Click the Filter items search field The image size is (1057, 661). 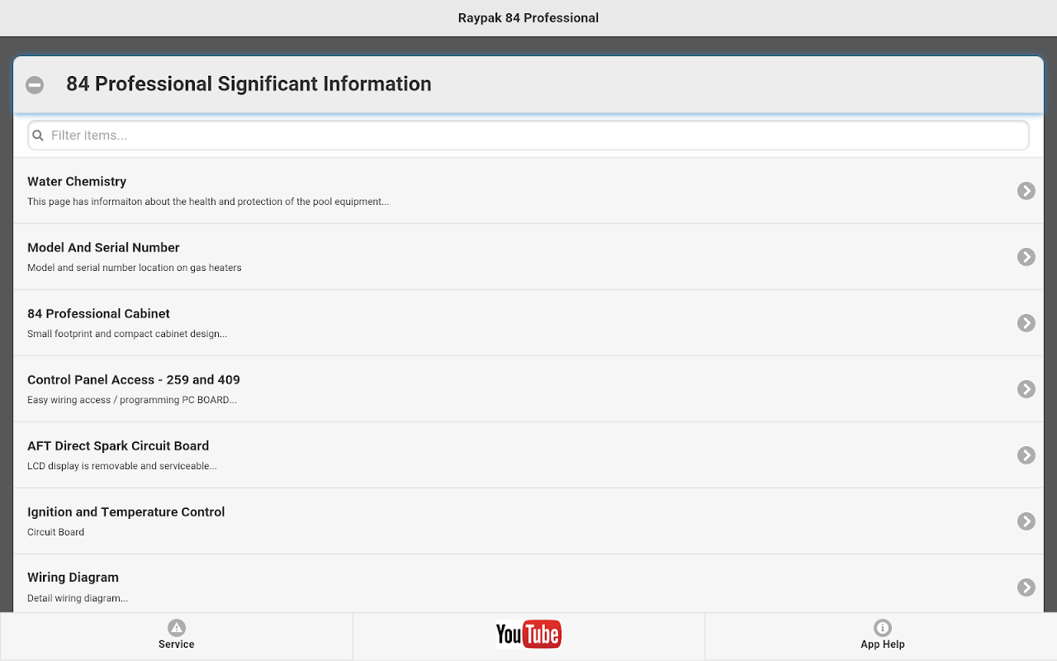click(x=528, y=136)
